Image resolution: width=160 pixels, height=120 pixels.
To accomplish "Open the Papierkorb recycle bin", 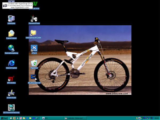I will (x=34, y=63).
